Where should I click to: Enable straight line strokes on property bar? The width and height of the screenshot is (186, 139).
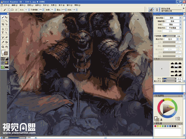13,10
